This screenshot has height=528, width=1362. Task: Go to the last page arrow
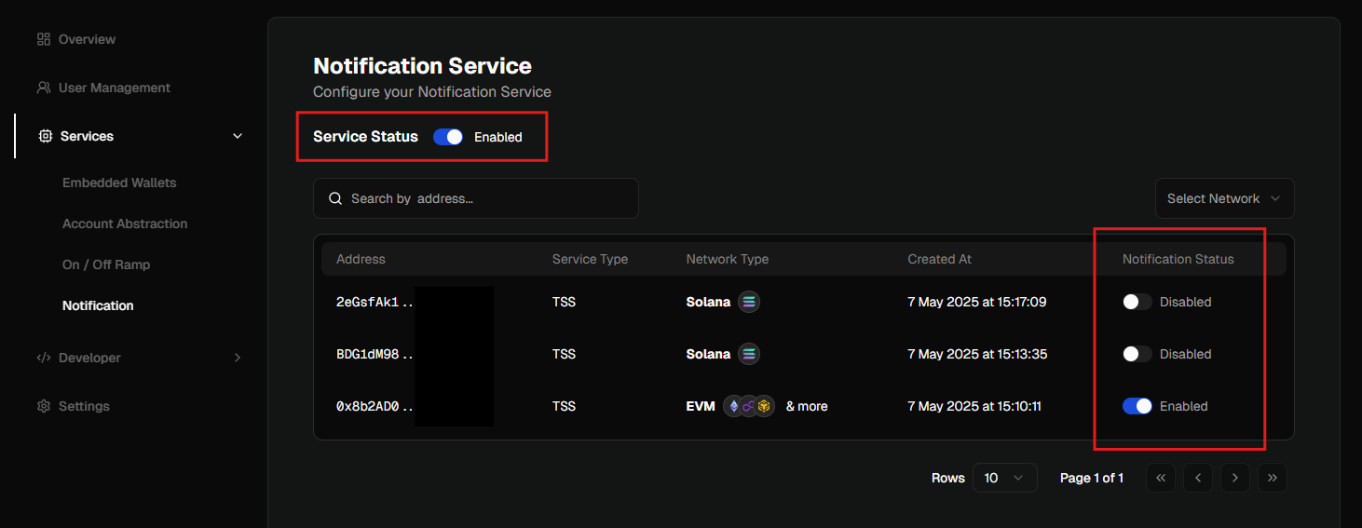click(x=1272, y=478)
